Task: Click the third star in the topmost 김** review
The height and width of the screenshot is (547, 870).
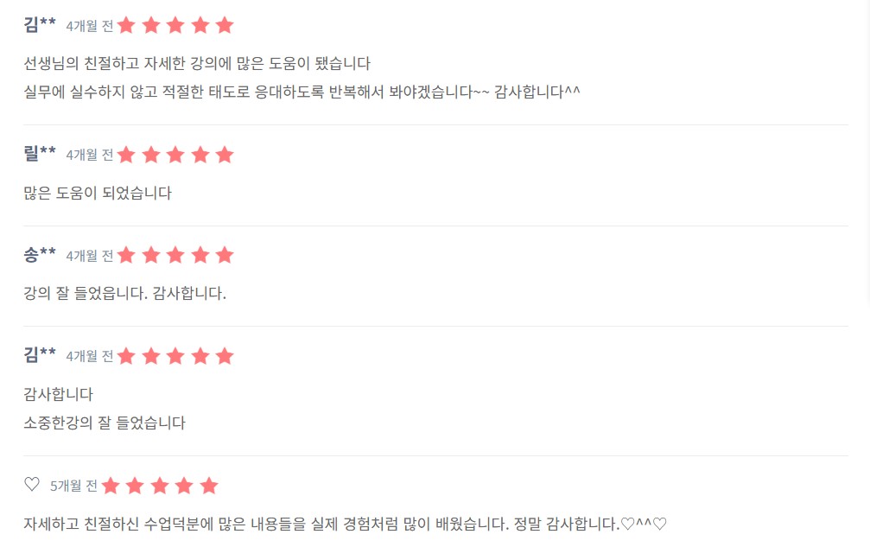Action: [x=175, y=25]
